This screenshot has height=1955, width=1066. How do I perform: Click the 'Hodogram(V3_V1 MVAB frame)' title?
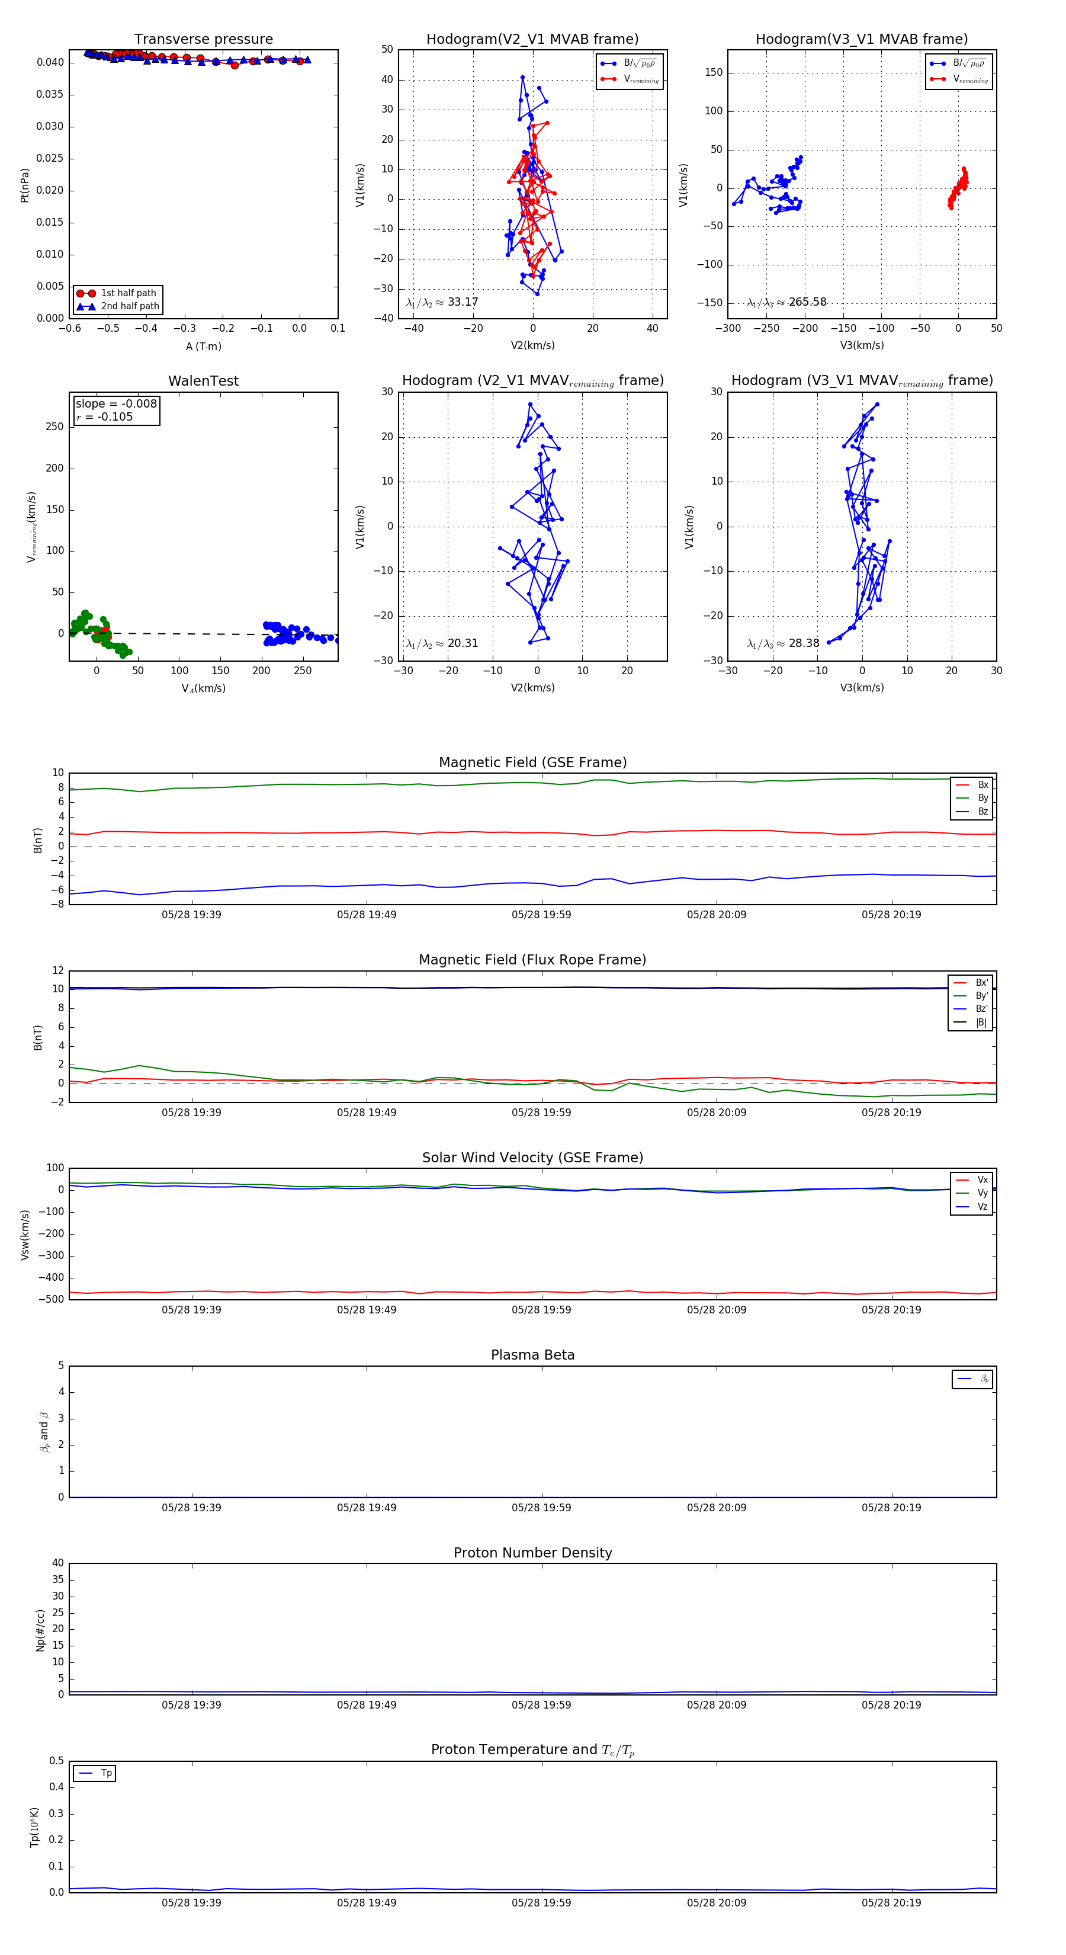click(862, 40)
